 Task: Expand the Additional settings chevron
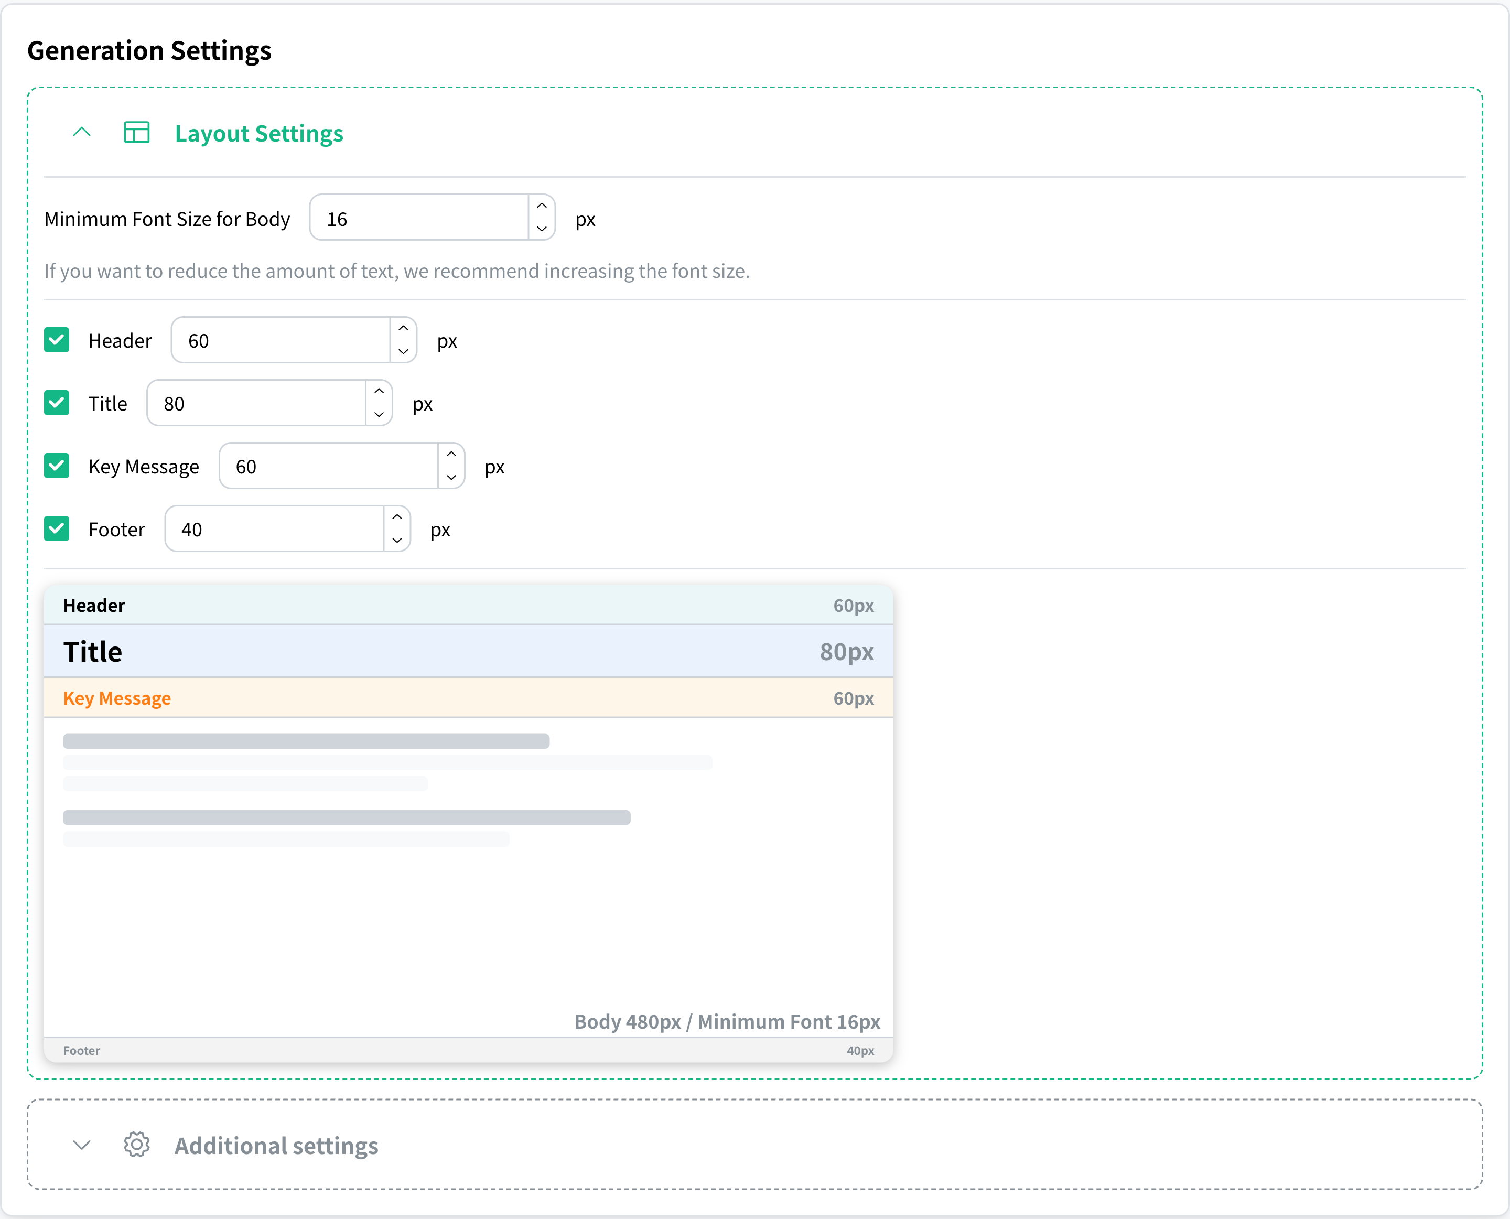(x=82, y=1145)
